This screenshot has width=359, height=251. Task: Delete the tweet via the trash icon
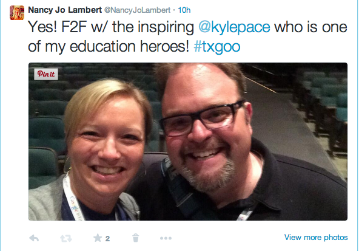pyautogui.click(x=136, y=238)
